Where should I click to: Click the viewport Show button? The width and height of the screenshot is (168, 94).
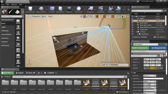coord(50,16)
